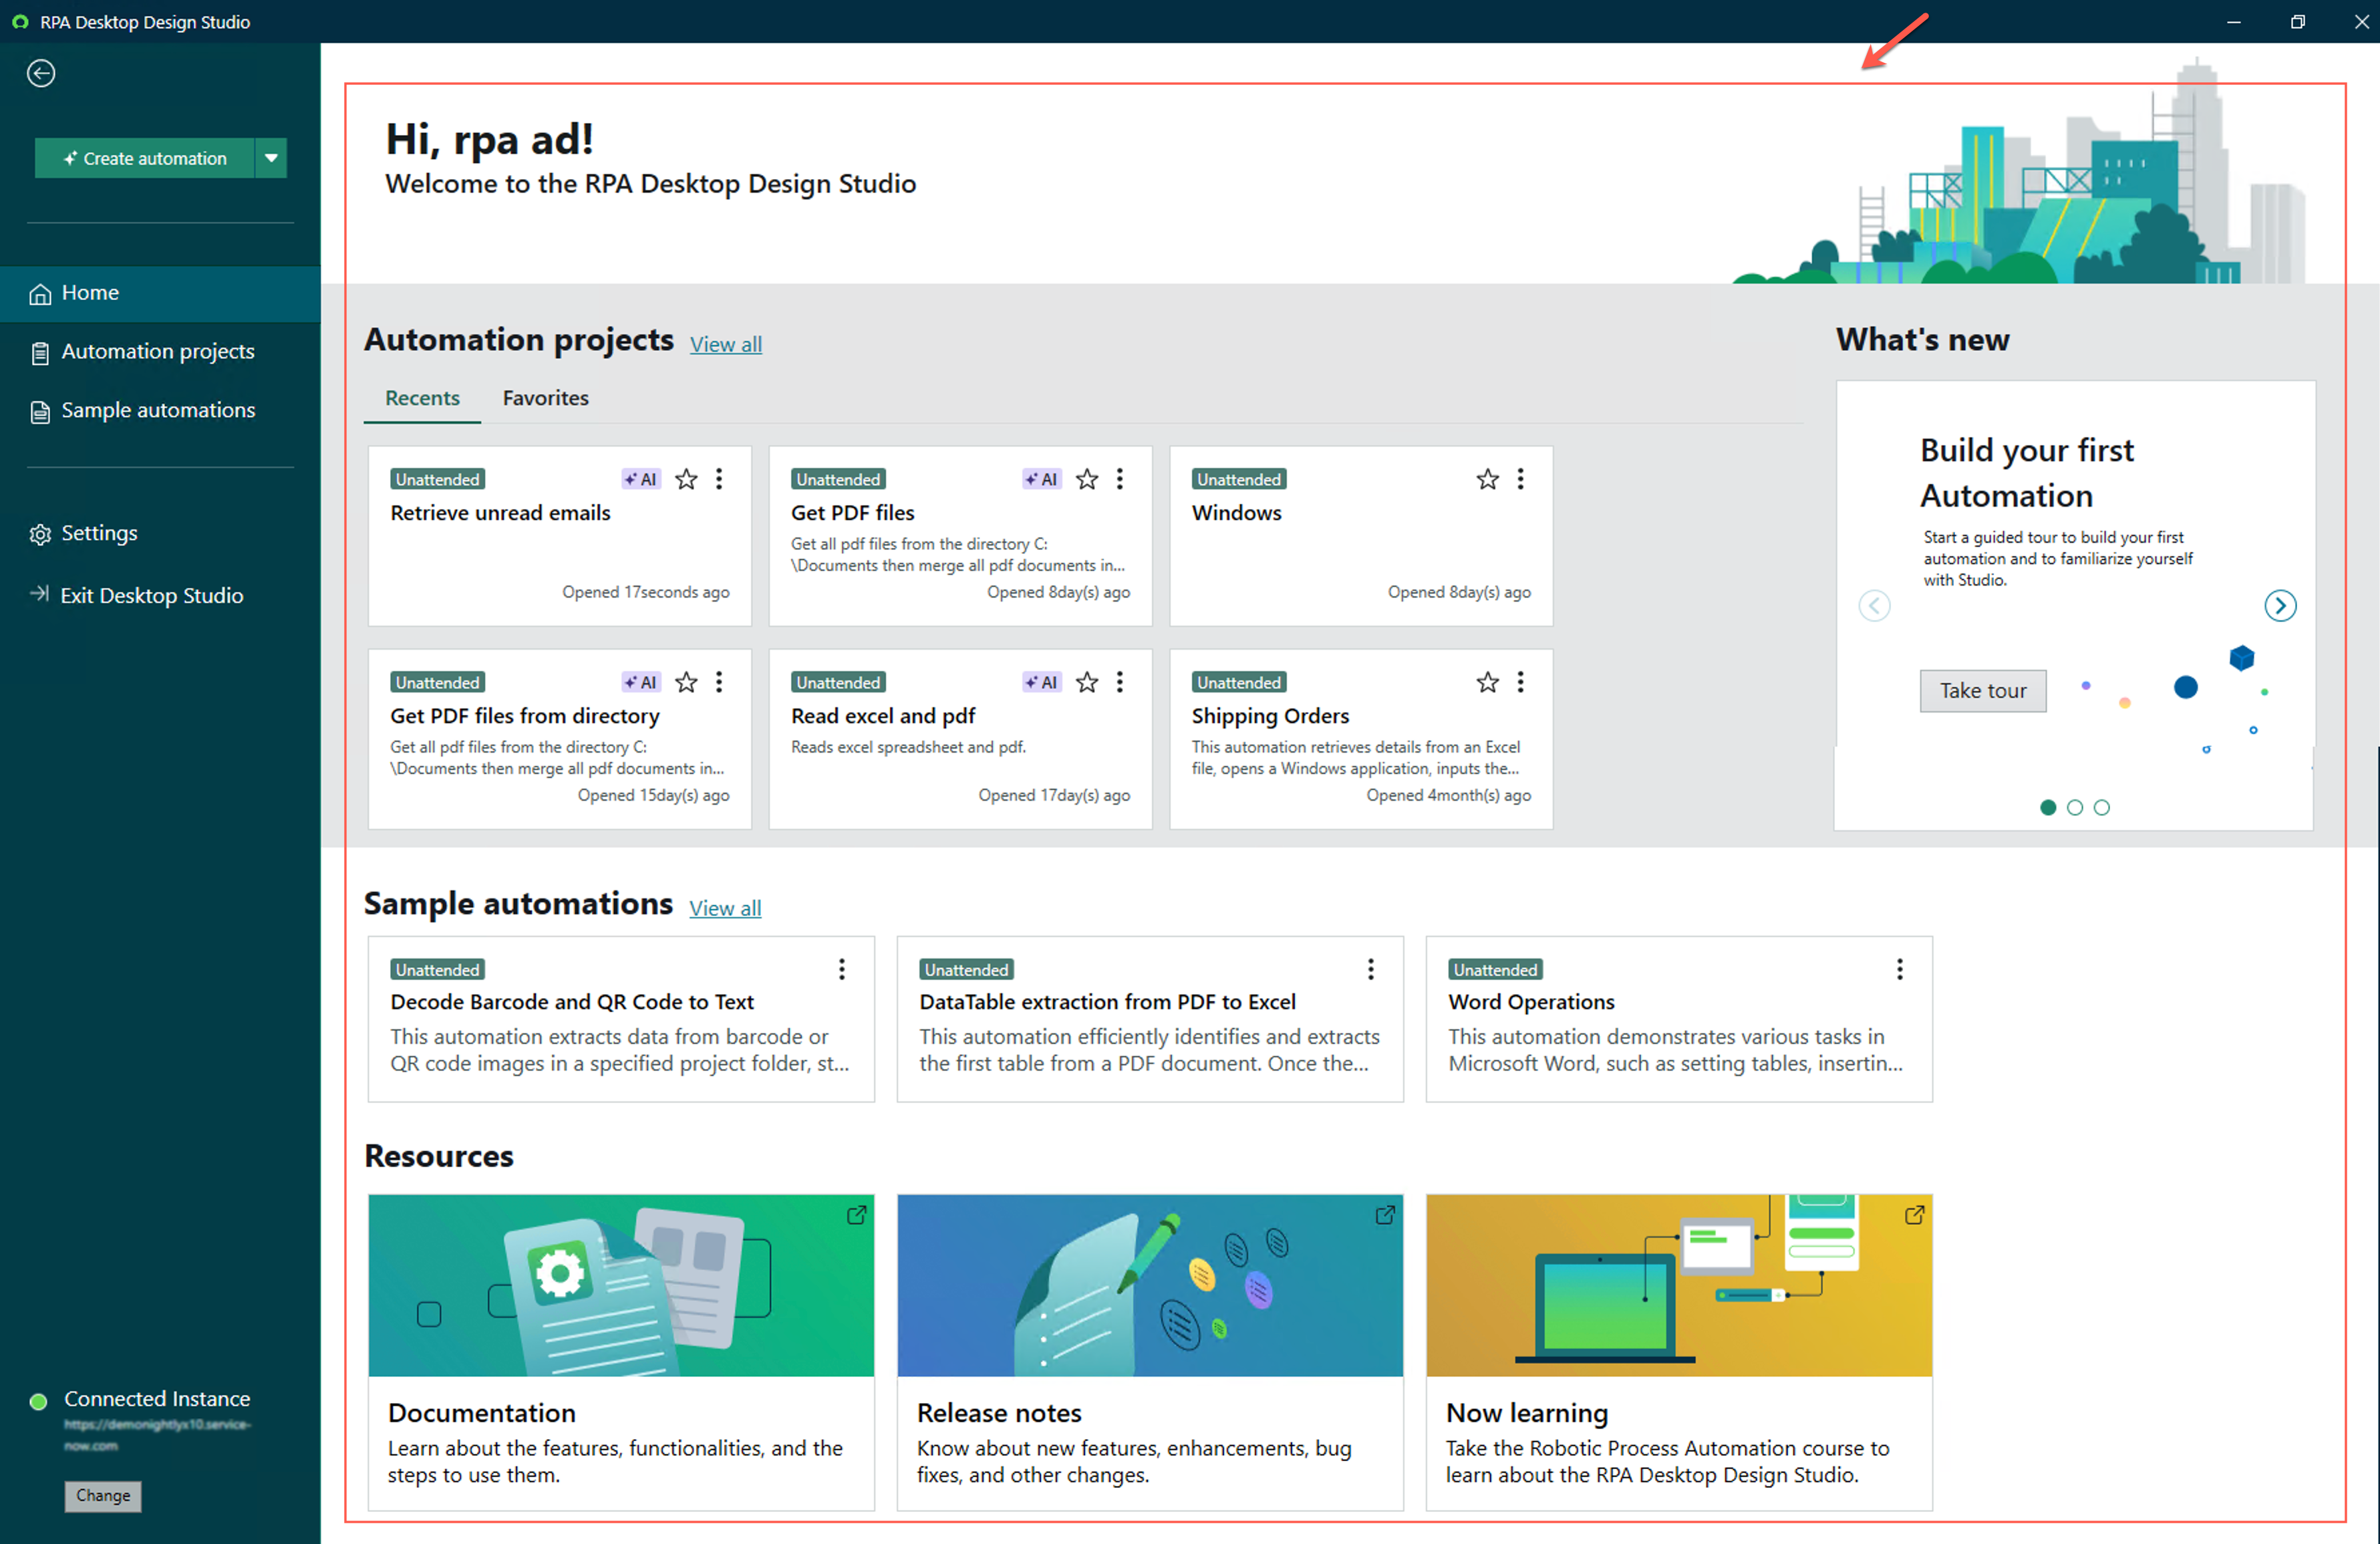Go to Home in the sidebar
2380x1544 pixels.
tap(160, 293)
